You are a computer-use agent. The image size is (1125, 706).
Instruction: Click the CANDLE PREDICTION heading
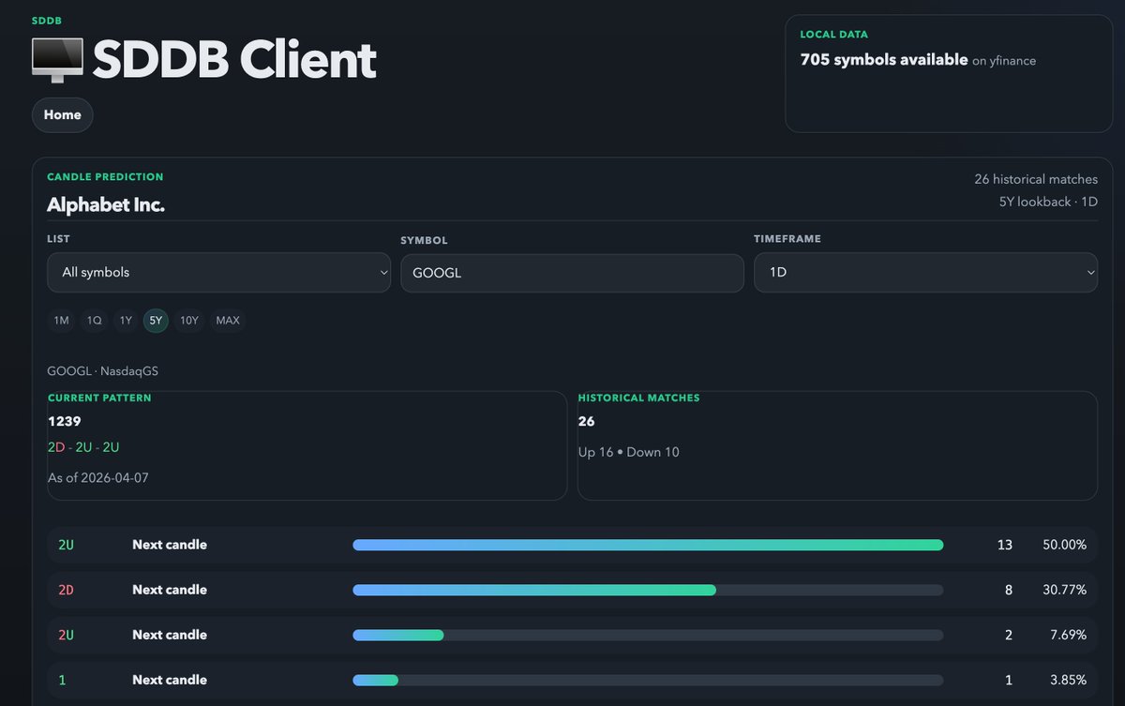[x=105, y=177]
